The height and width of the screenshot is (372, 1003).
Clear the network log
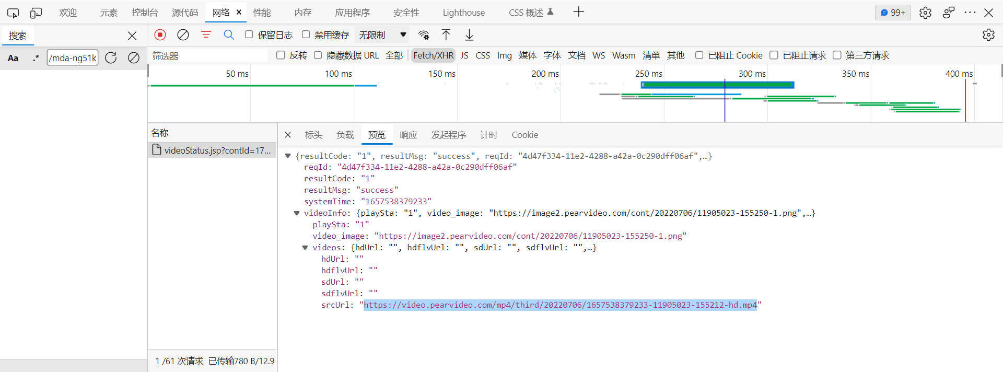pos(183,35)
